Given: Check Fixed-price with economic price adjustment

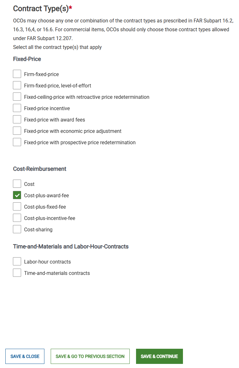Looking at the screenshot, I should [17, 130].
